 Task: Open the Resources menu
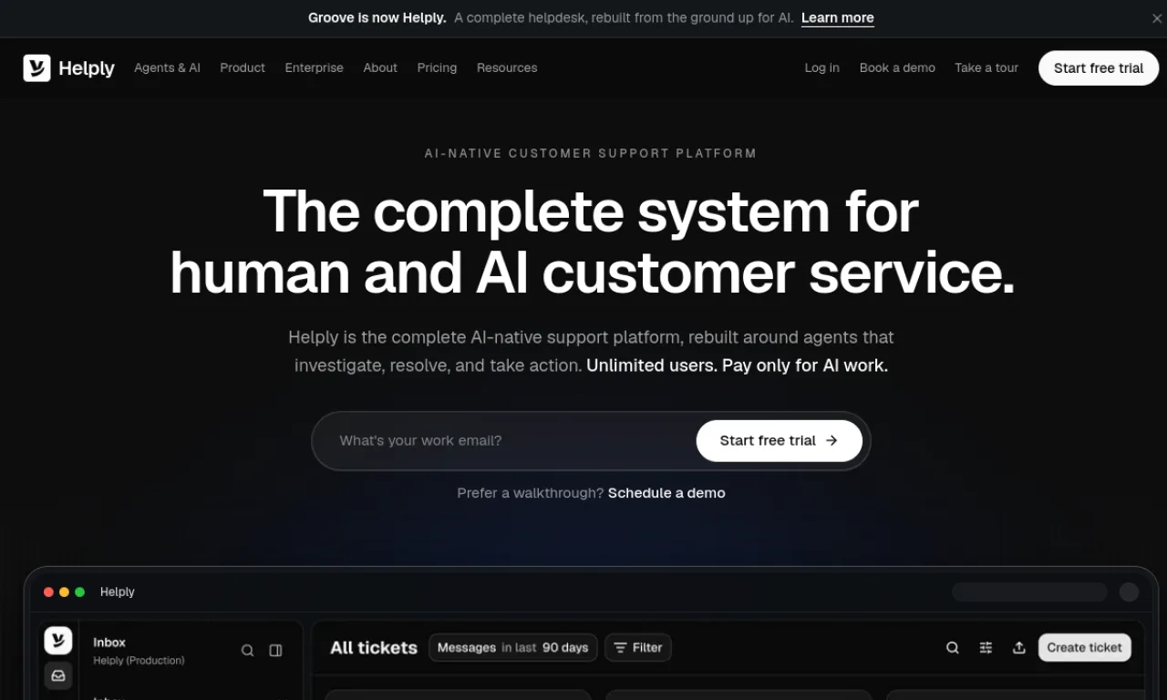pyautogui.click(x=507, y=67)
